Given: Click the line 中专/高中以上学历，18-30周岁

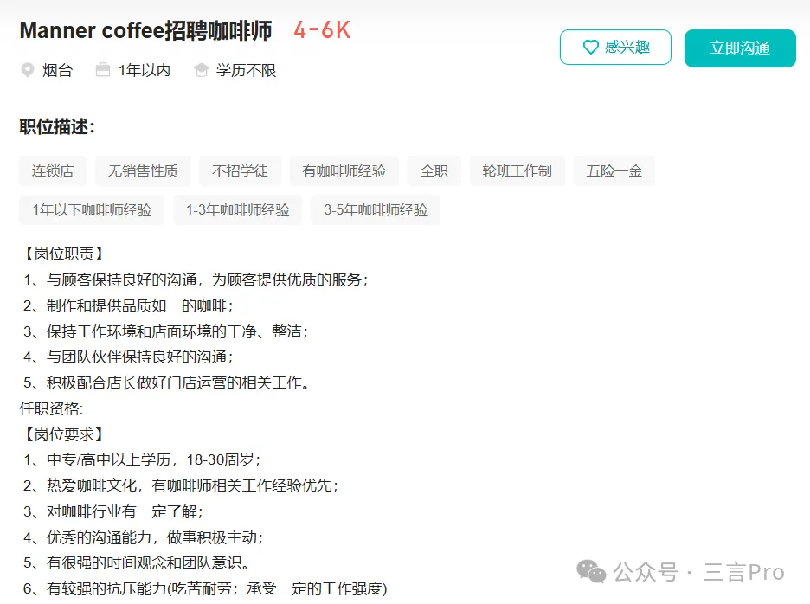Looking at the screenshot, I should click(x=142, y=459).
